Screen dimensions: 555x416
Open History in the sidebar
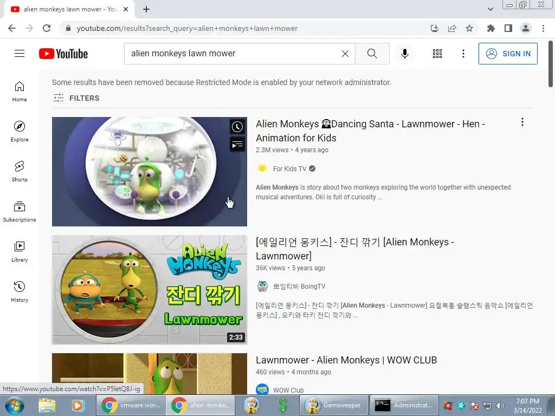(x=20, y=291)
